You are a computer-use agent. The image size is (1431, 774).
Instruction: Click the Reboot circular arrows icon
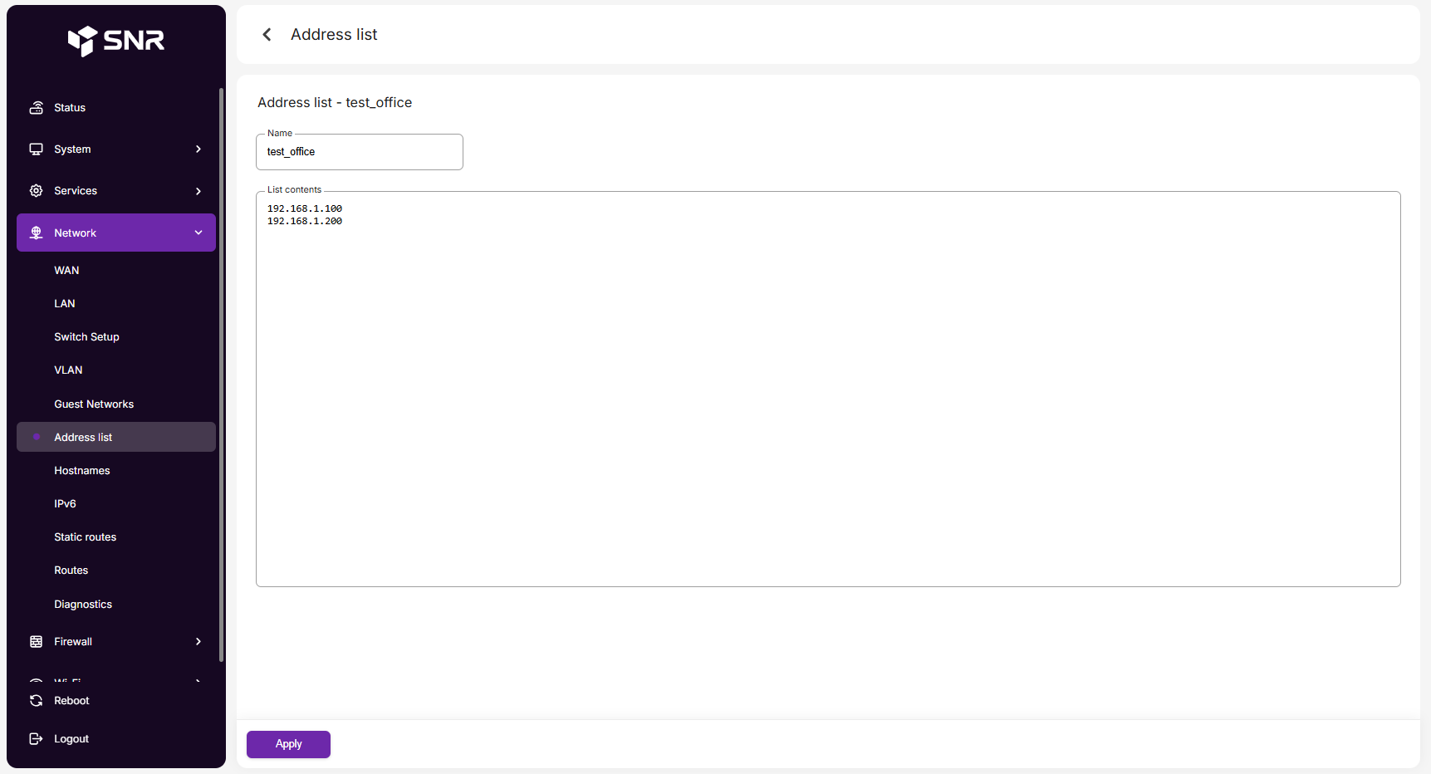click(37, 701)
